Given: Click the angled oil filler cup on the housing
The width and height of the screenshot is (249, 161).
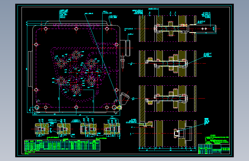Looking at the screenshot, I should pos(125,99).
